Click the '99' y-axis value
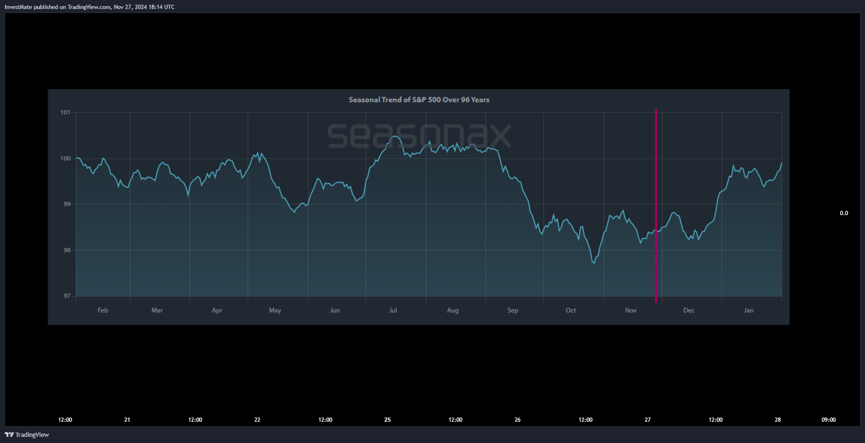The image size is (865, 443). point(67,204)
